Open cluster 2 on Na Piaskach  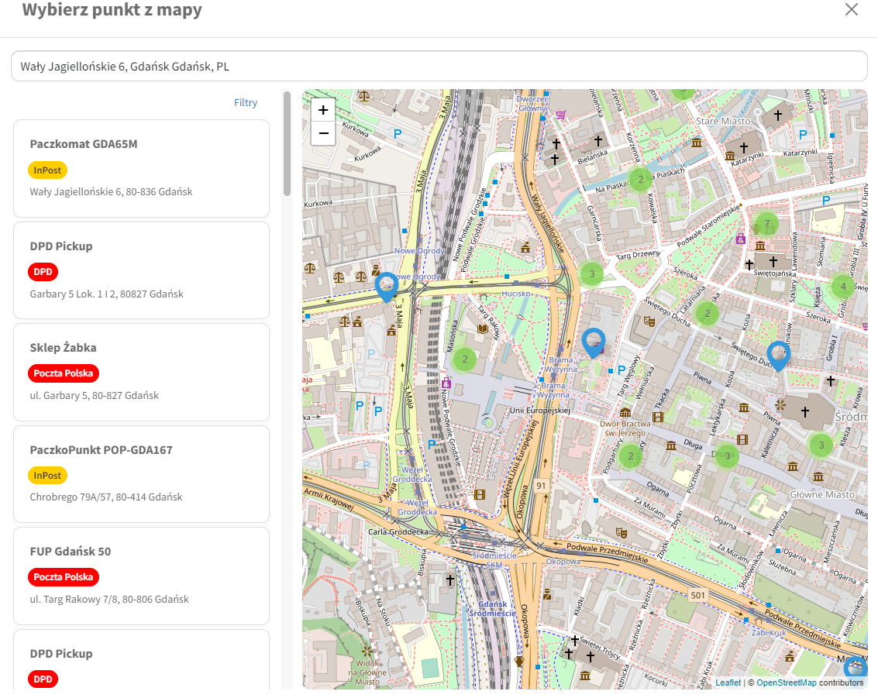(x=641, y=180)
